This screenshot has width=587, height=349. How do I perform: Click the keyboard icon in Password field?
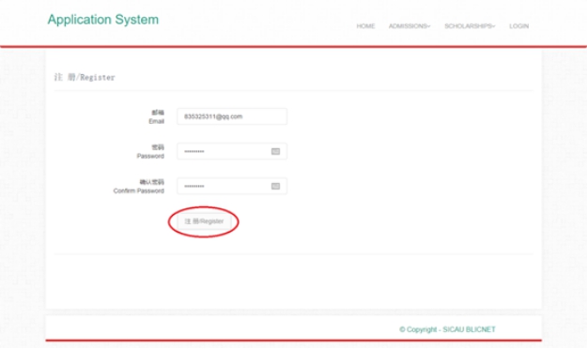pos(275,151)
